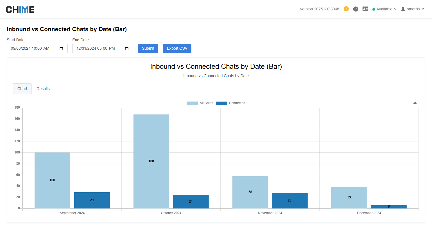The height and width of the screenshot is (229, 432).
Task: Click the September 2024 Connected bar (29)
Action: click(x=92, y=200)
